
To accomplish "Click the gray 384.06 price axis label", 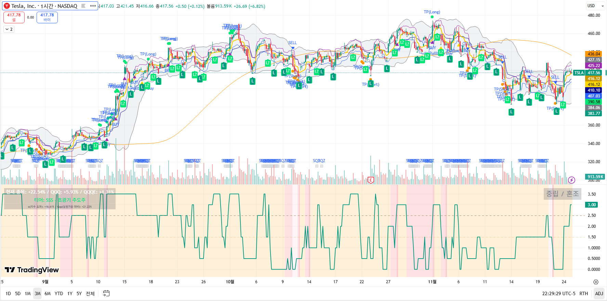I will [594, 108].
